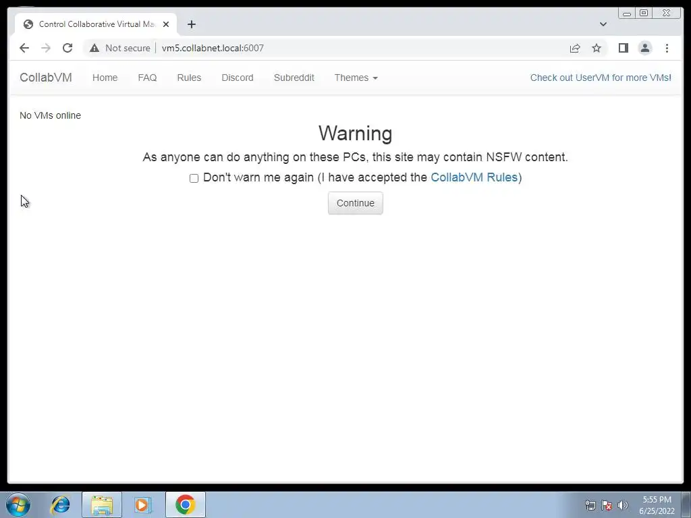Open the Home nav item
Screen dimensions: 691x518
click(105, 78)
